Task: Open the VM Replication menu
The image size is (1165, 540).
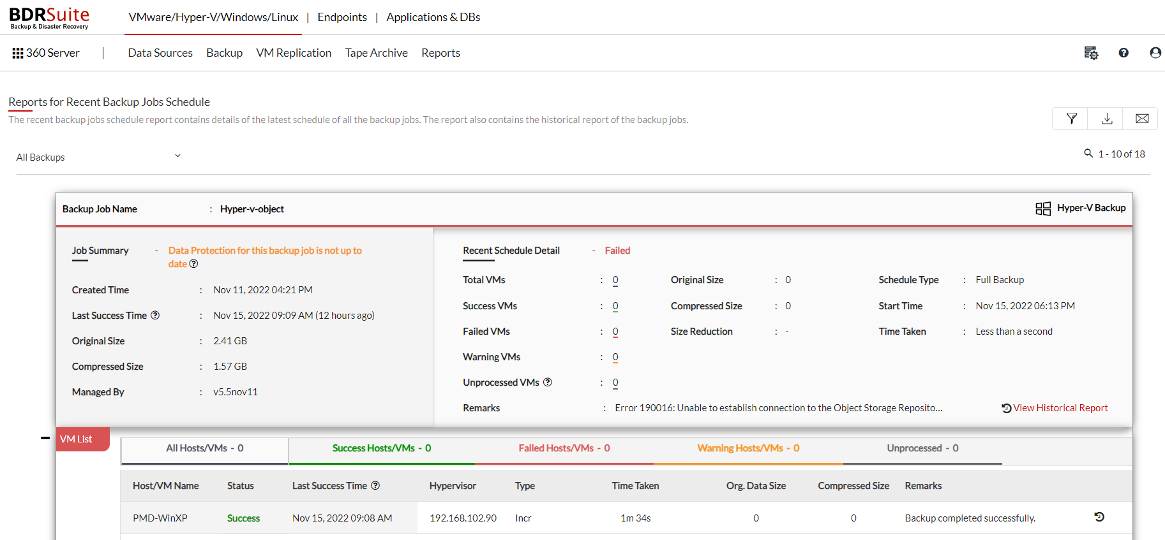Action: pos(294,53)
